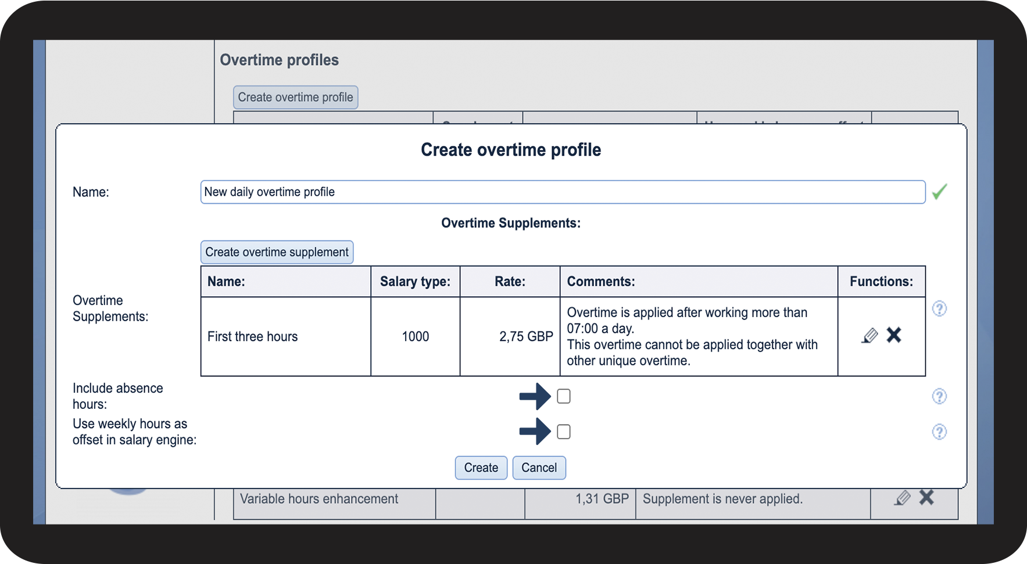Click the 2,75 GBP rate cell
Viewport: 1027px width, 564px height.
[525, 336]
